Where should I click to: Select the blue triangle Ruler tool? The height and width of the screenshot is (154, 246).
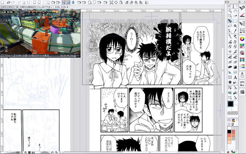click(x=230, y=72)
